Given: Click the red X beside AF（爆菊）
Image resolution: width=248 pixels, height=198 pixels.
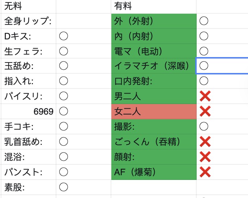Looking at the screenshot, I should click(x=205, y=172).
